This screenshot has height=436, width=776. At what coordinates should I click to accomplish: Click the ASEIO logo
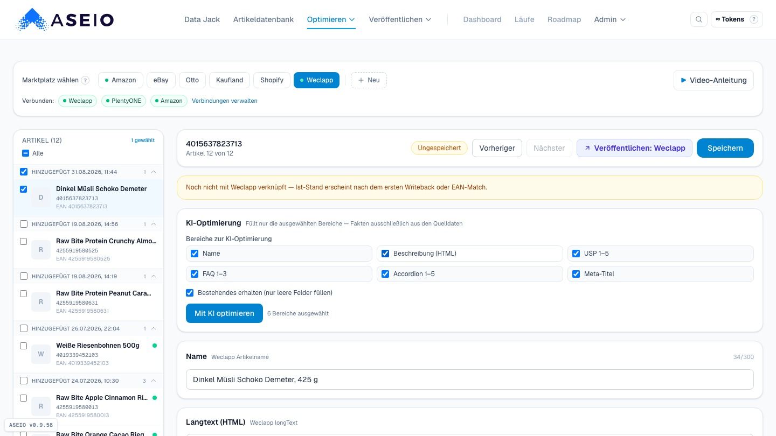click(65, 20)
